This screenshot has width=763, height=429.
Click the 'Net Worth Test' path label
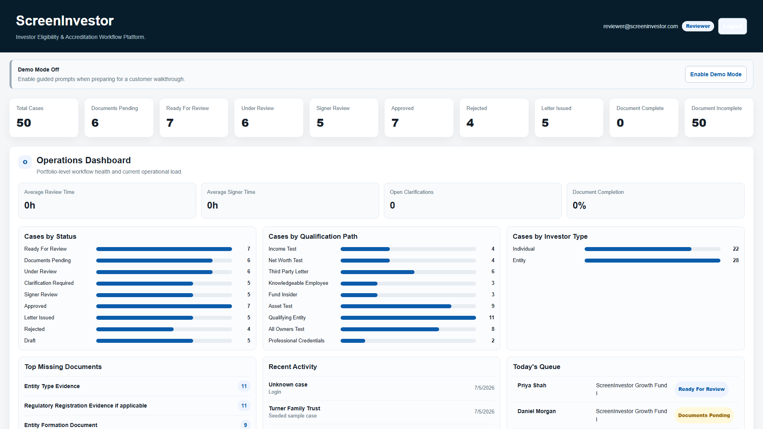286,261
